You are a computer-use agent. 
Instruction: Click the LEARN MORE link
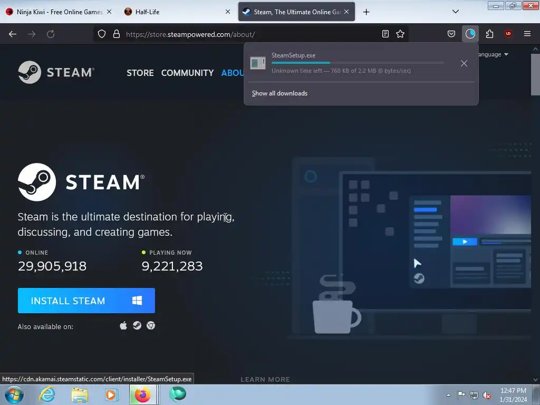[265, 379]
